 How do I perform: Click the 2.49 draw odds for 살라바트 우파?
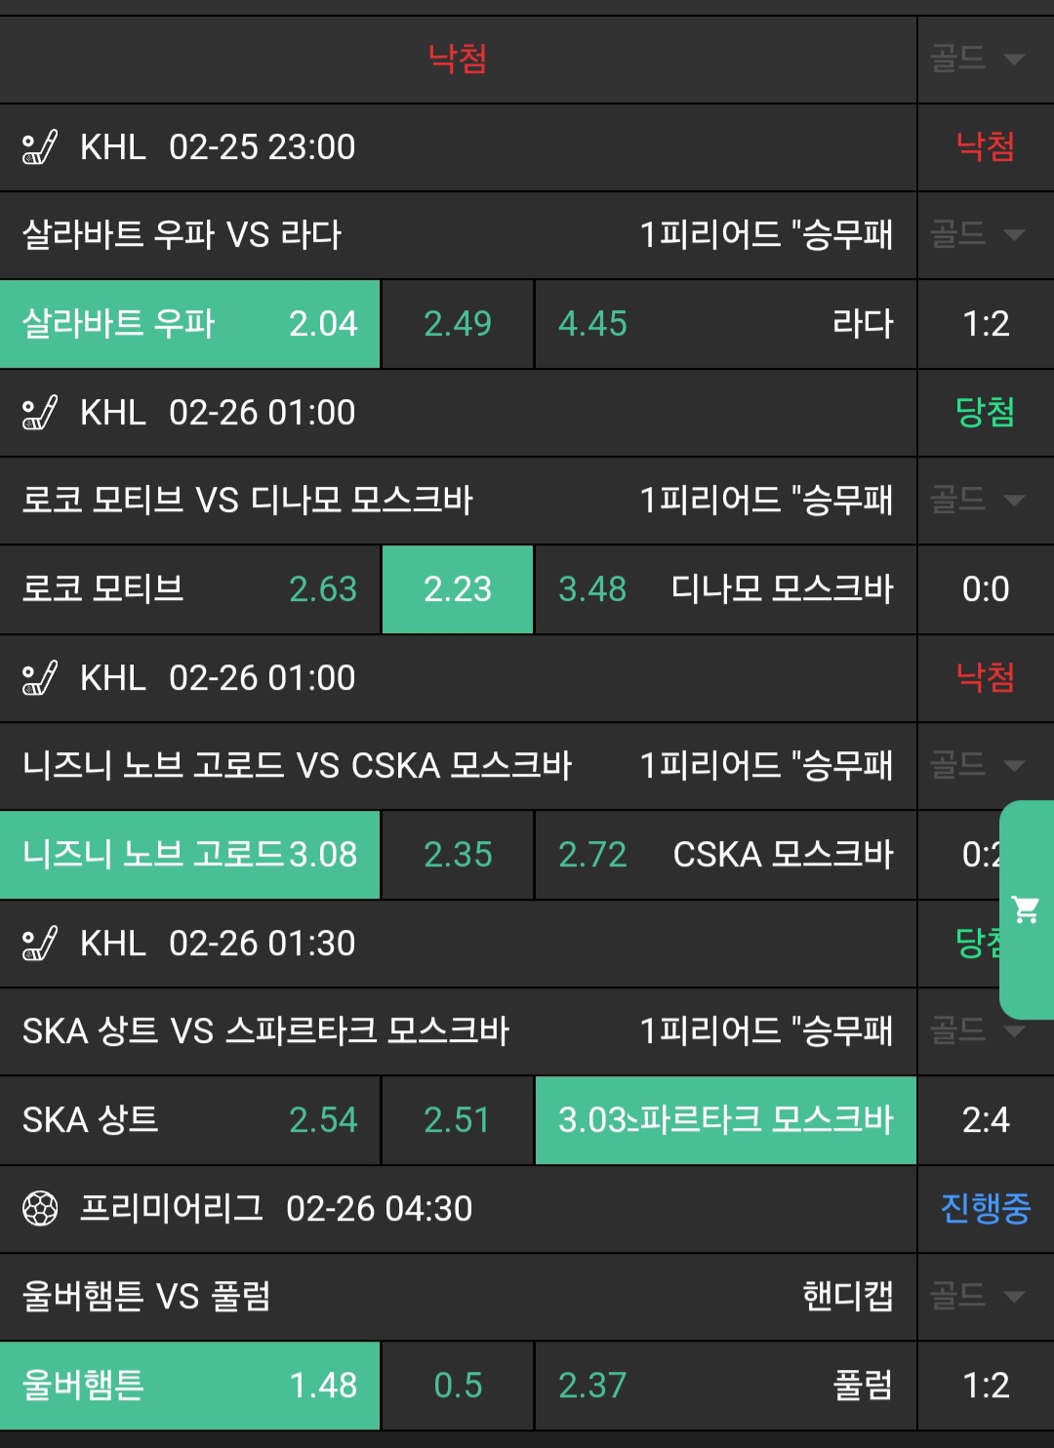click(457, 324)
